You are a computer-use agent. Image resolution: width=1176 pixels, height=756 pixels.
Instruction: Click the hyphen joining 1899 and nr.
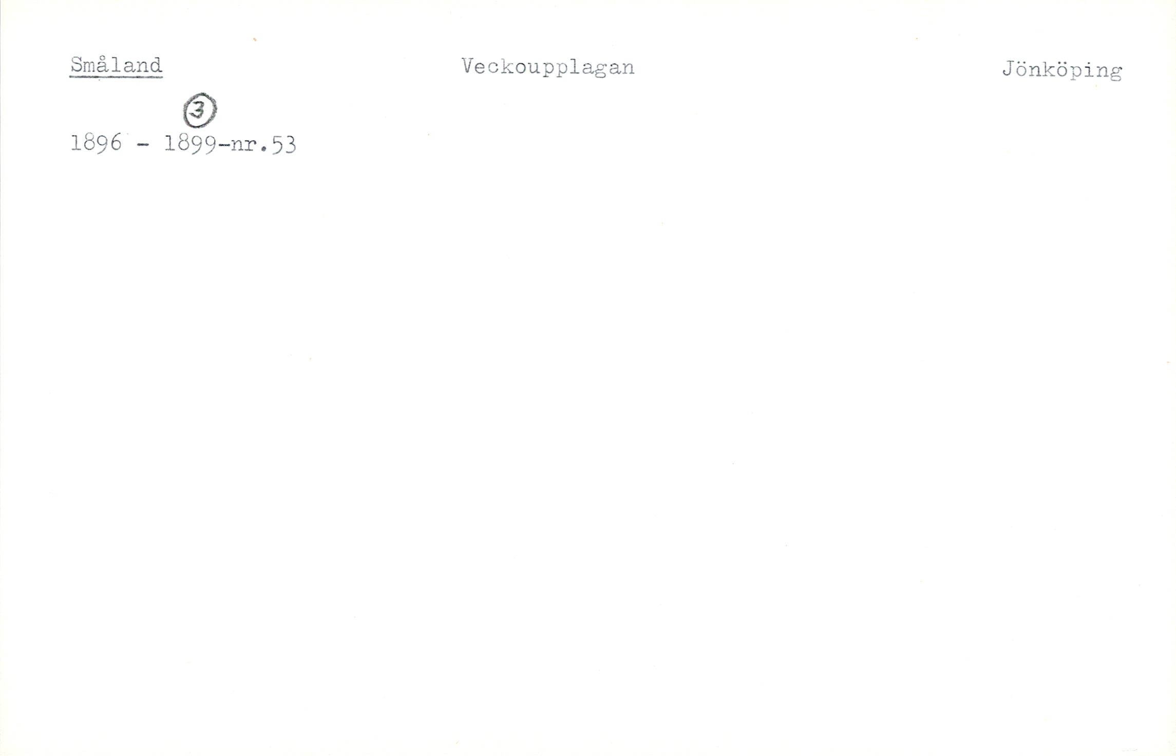coord(224,147)
